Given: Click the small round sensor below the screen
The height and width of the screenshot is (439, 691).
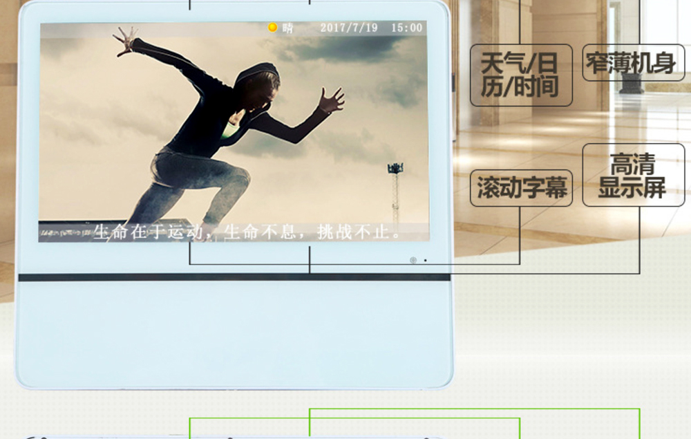Looking at the screenshot, I should tap(413, 260).
